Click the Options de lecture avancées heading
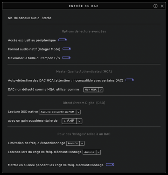Viewport: 168px width, 175px height. tap(84, 31)
